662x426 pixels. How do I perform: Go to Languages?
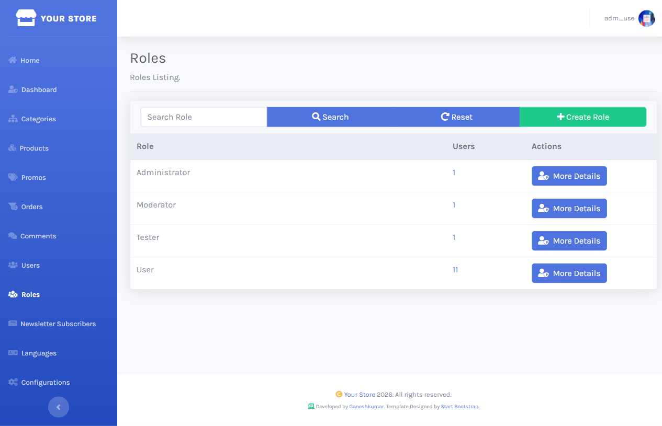click(x=59, y=353)
